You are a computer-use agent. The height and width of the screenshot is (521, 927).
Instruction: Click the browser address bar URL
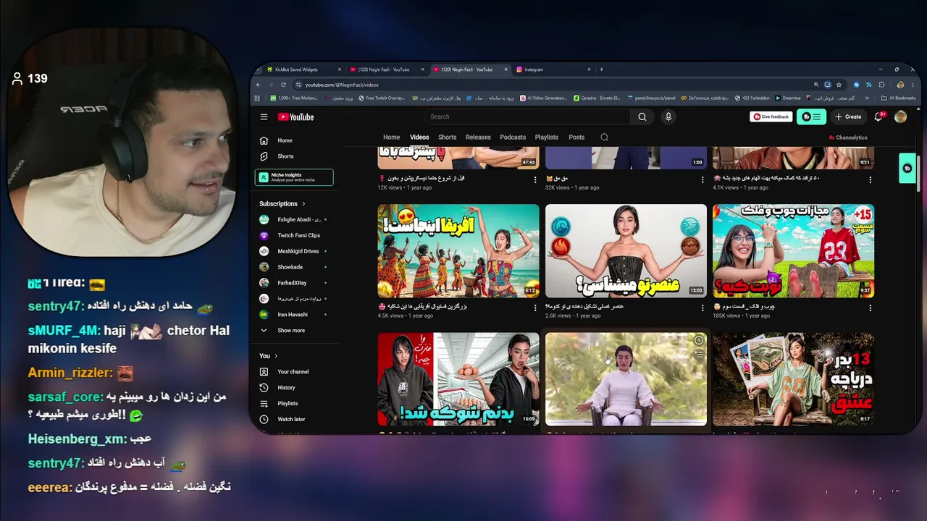pos(342,85)
